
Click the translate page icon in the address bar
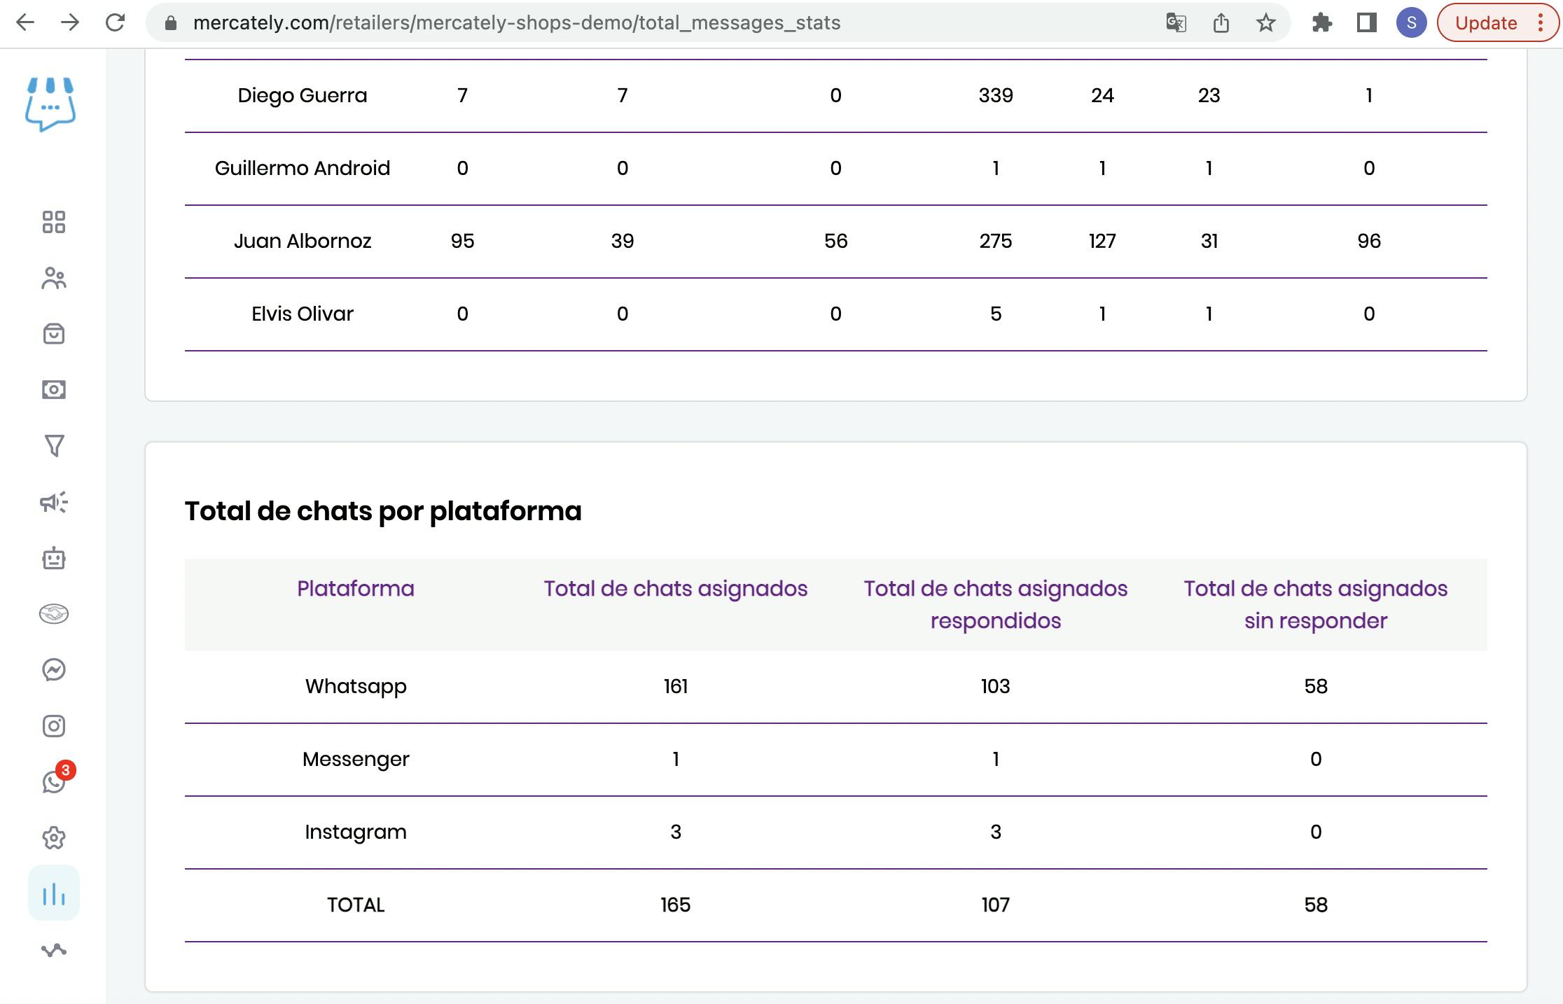1176,22
